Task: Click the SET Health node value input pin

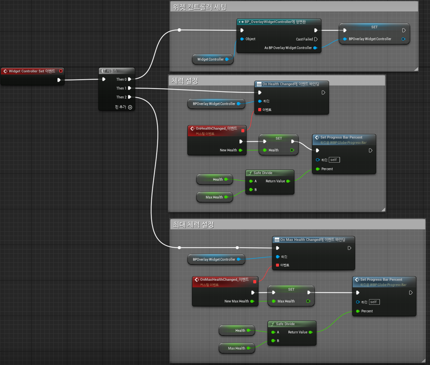Action: point(265,150)
